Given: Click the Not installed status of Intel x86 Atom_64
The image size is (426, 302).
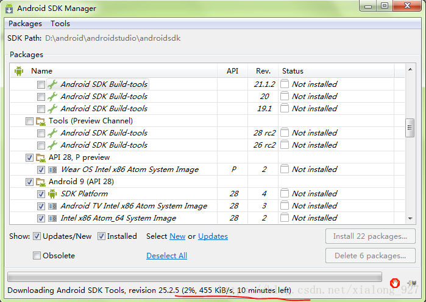Looking at the screenshot, I should (x=314, y=218).
